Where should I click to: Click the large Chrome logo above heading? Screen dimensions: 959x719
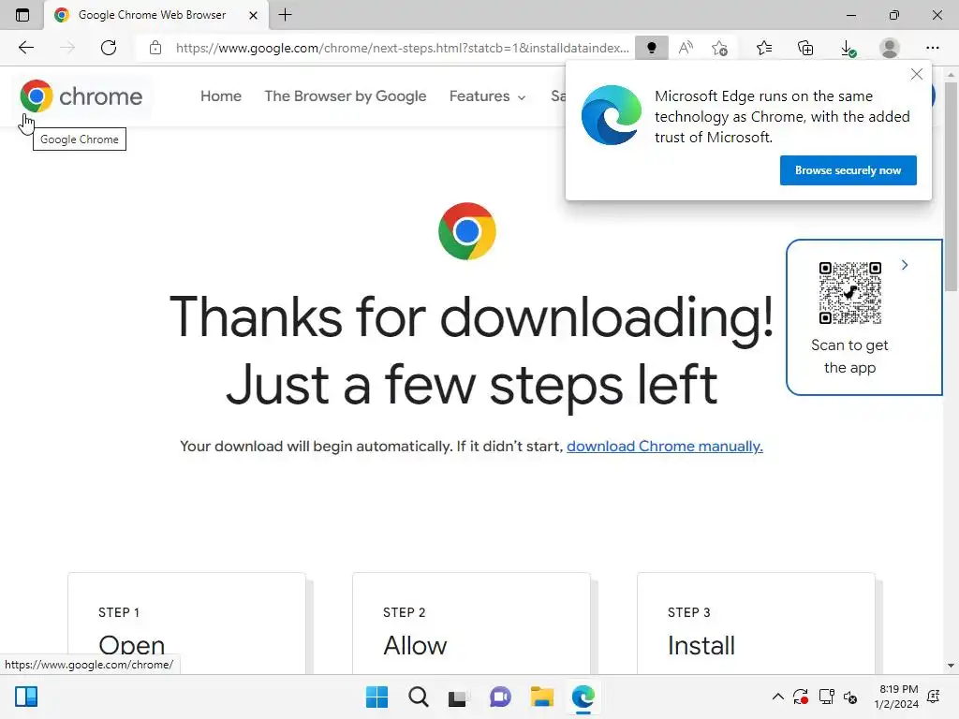[x=467, y=231]
